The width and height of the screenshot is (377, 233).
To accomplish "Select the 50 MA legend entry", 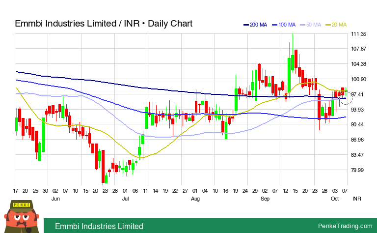I will pos(311,25).
